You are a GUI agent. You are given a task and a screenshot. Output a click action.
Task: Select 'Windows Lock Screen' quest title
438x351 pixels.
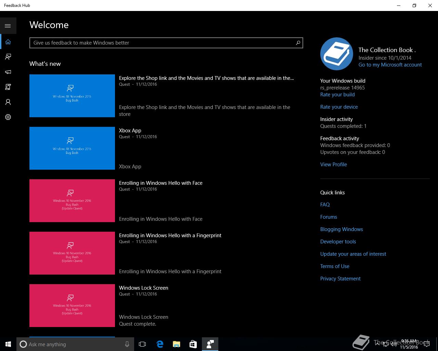(x=143, y=288)
